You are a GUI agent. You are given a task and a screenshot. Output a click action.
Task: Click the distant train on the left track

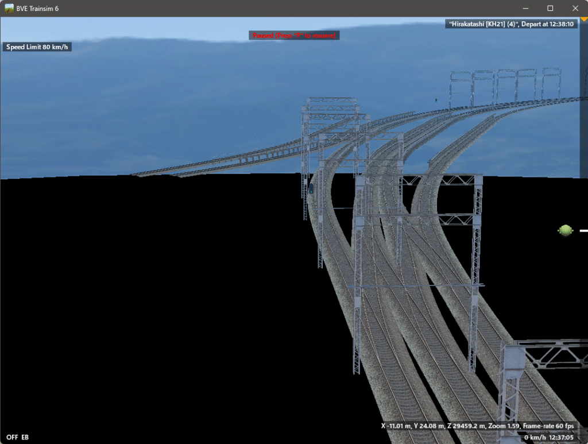(x=311, y=188)
